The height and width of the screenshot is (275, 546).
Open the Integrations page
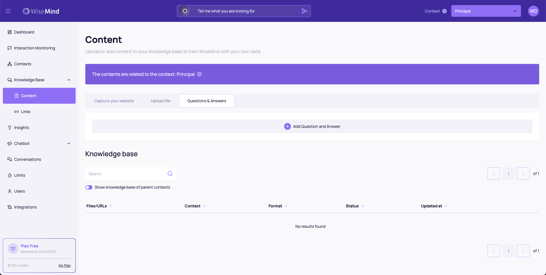pyautogui.click(x=25, y=207)
